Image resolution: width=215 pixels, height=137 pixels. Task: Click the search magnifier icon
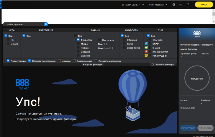point(46,24)
